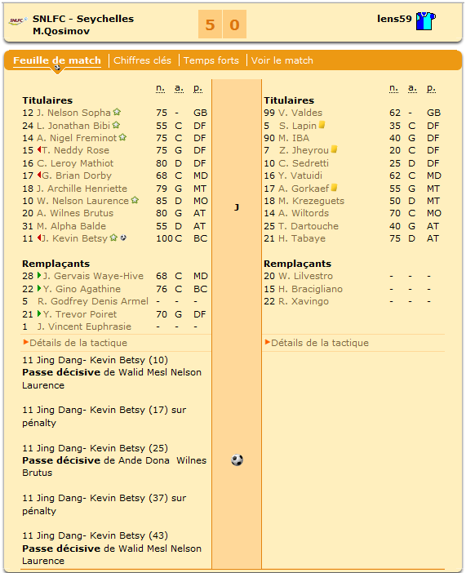The height and width of the screenshot is (573, 466).
Task: Open player A. Wilnes Brutus
Action: point(75,213)
